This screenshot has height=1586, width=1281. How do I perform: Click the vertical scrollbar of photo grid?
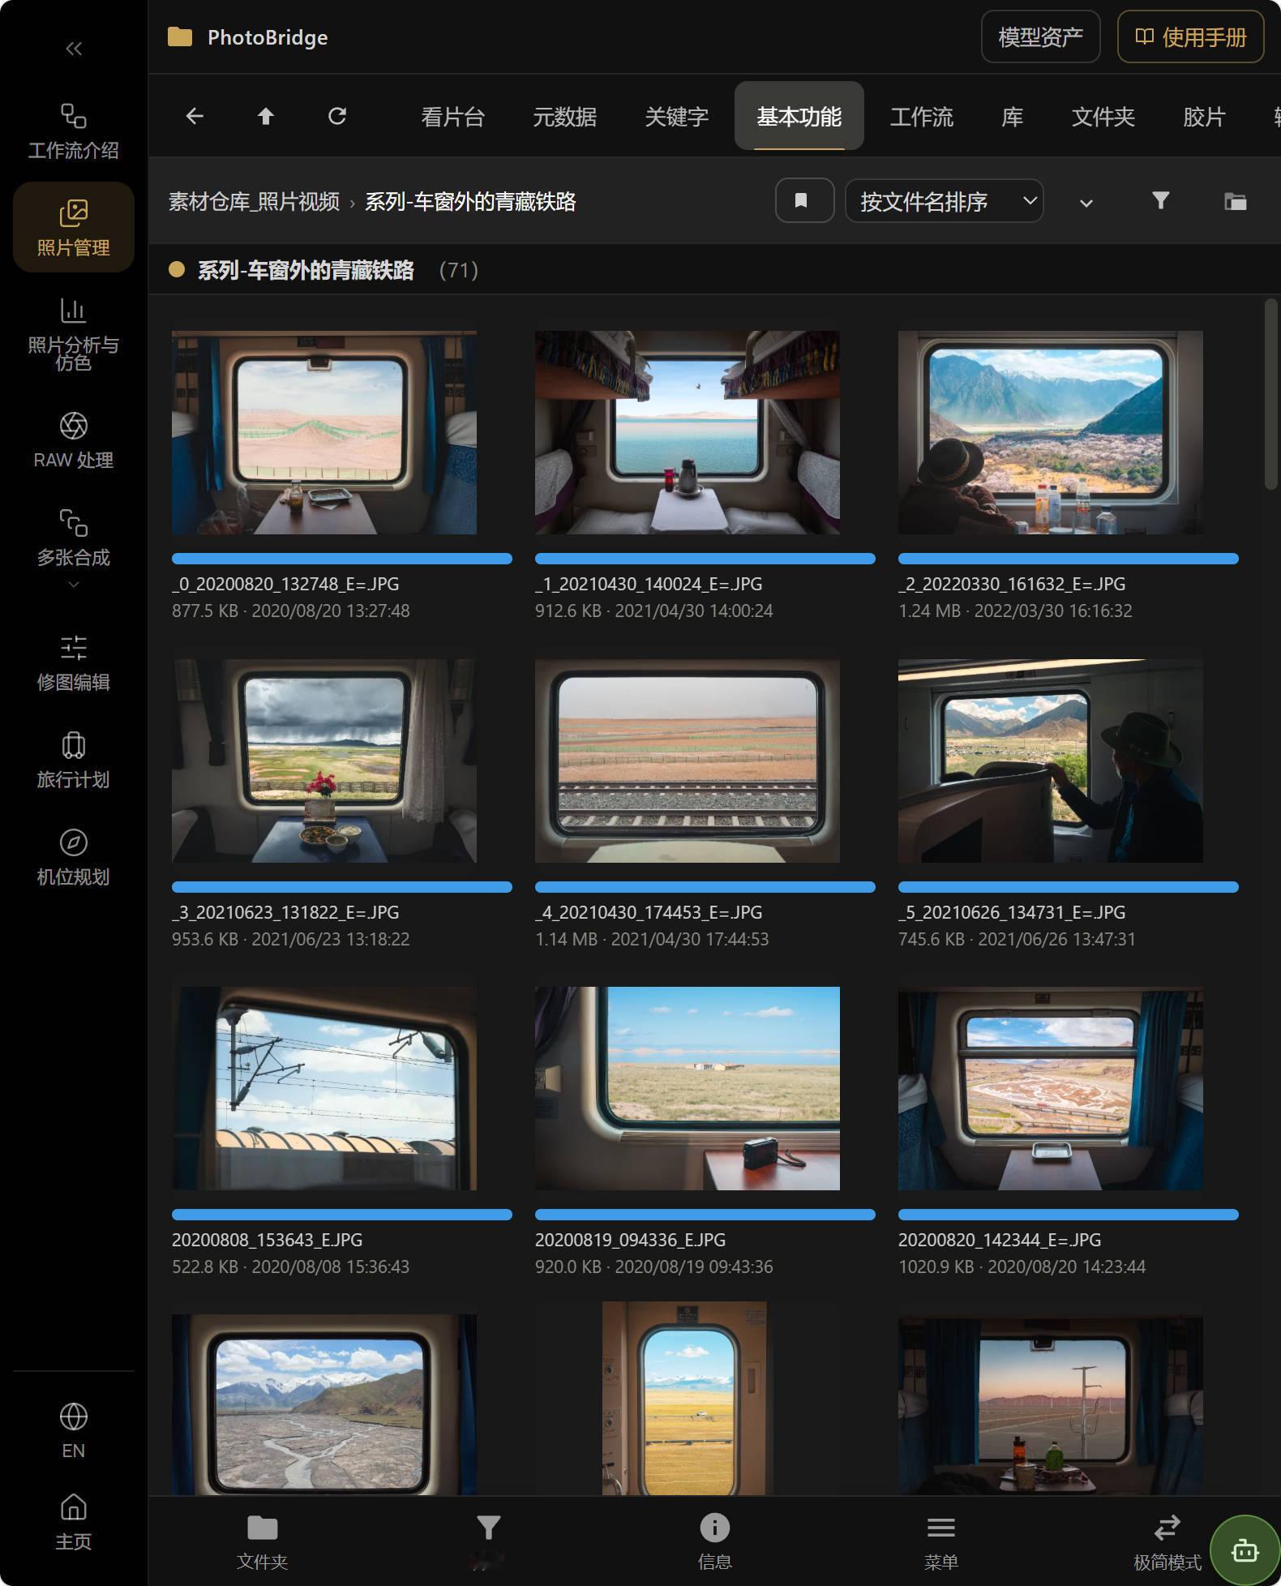pos(1270,394)
